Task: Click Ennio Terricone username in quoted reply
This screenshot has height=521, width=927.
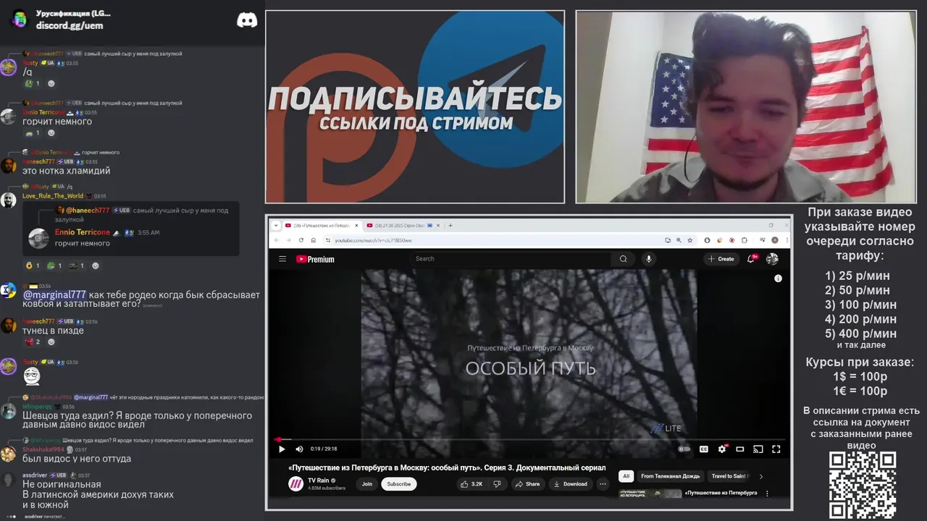Action: (x=83, y=232)
